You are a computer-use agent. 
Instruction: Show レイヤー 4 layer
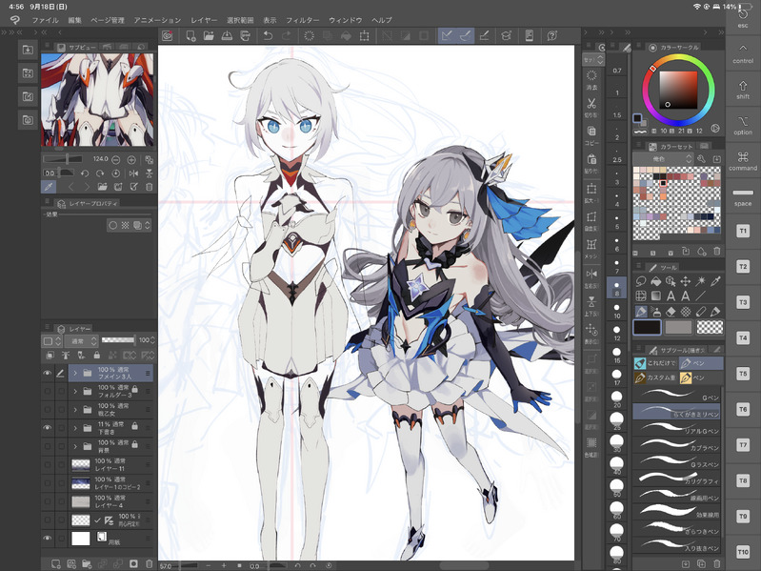coord(47,501)
